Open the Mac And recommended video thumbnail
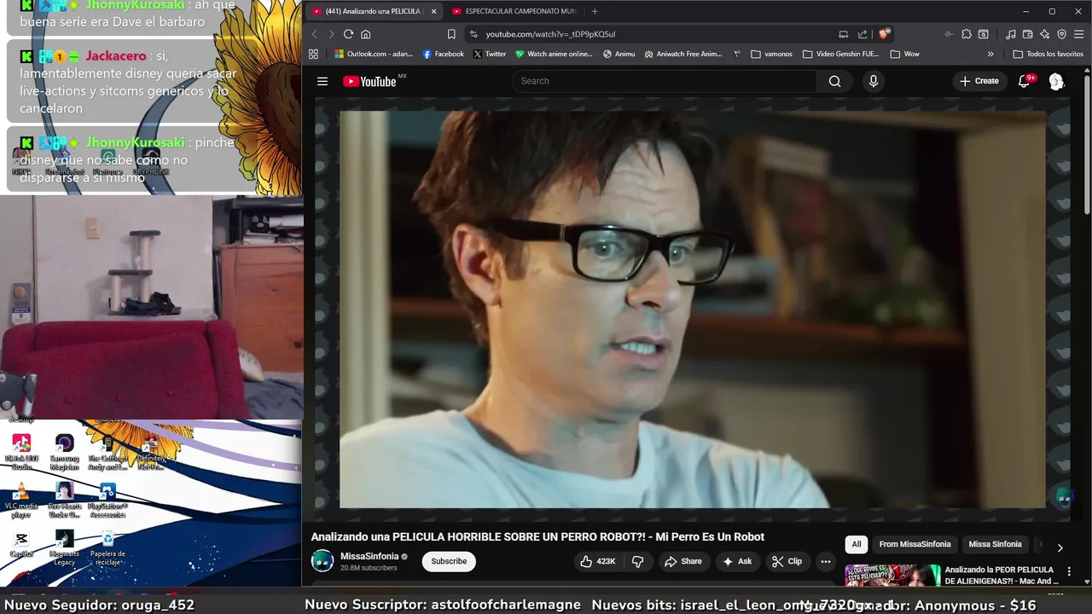This screenshot has width=1092, height=614. [x=892, y=576]
